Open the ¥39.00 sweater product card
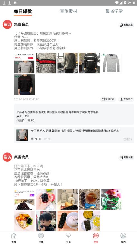The width and height of the screenshot is (137, 244). click(x=74, y=135)
